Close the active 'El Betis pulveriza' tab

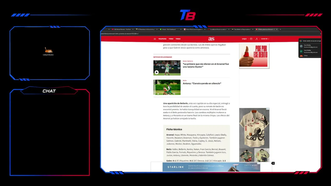coord(277,29)
